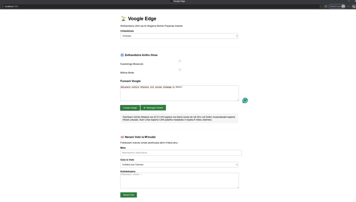The height and width of the screenshot is (202, 356).
Task: Toggle the Kuwerenga Mosavuta checkbox
Action: click(180, 61)
